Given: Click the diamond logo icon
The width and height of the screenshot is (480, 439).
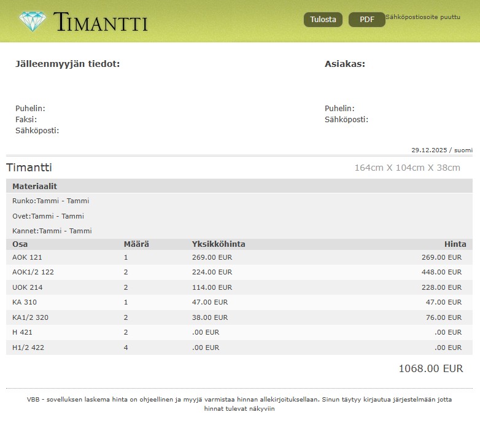Looking at the screenshot, I should [x=33, y=21].
